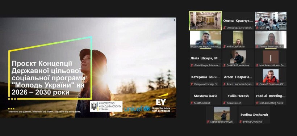The image size is (297, 136).
Task: Click the UNICEF logo on the slide
Action: click(137, 109)
